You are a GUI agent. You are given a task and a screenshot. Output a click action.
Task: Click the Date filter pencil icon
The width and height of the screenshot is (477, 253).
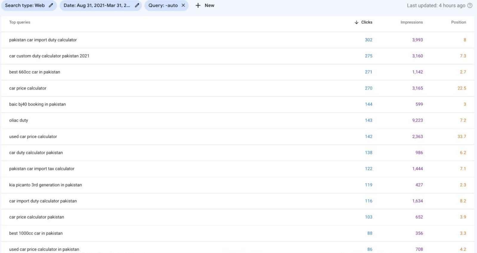[137, 5]
